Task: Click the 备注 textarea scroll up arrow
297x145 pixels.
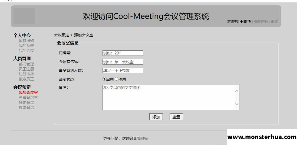Action: click(x=237, y=91)
